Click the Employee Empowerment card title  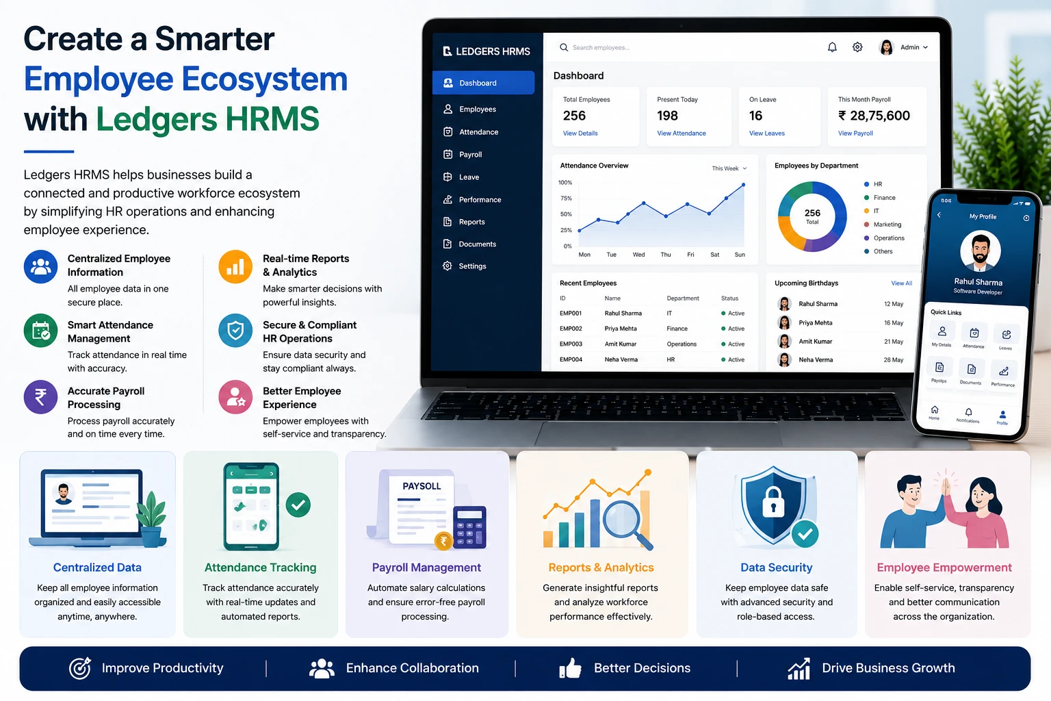point(944,568)
